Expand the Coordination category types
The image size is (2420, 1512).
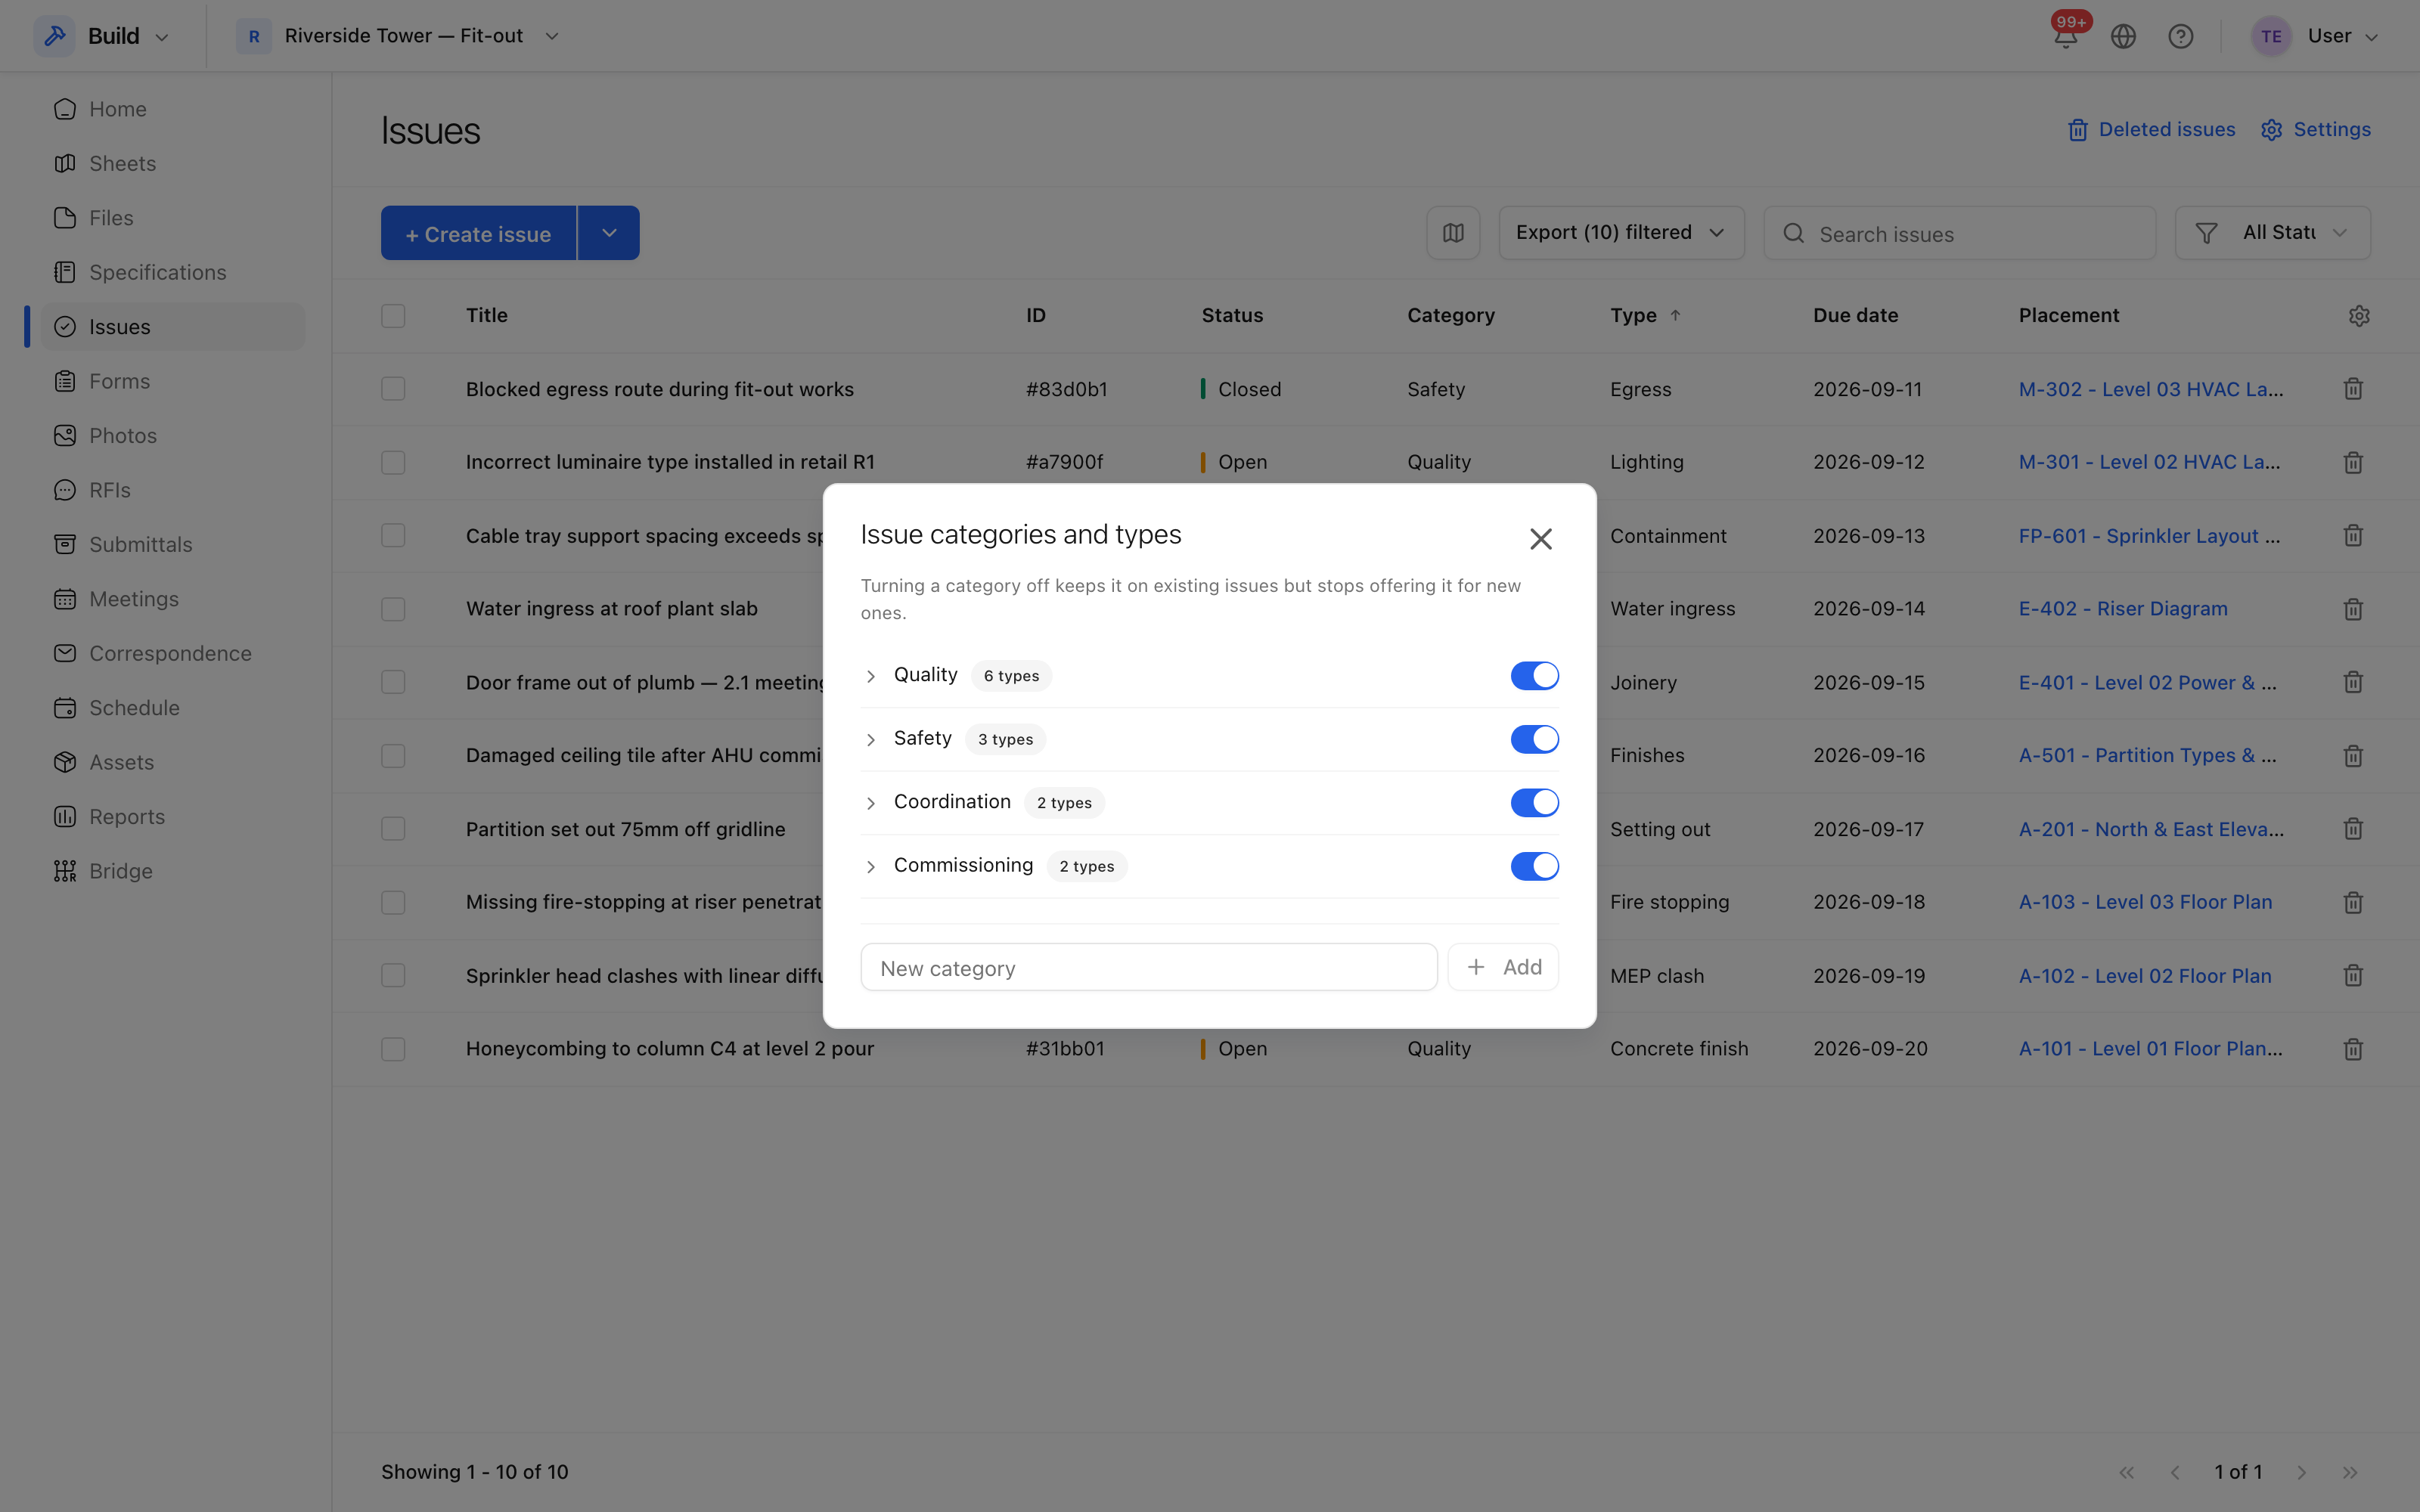[871, 804]
